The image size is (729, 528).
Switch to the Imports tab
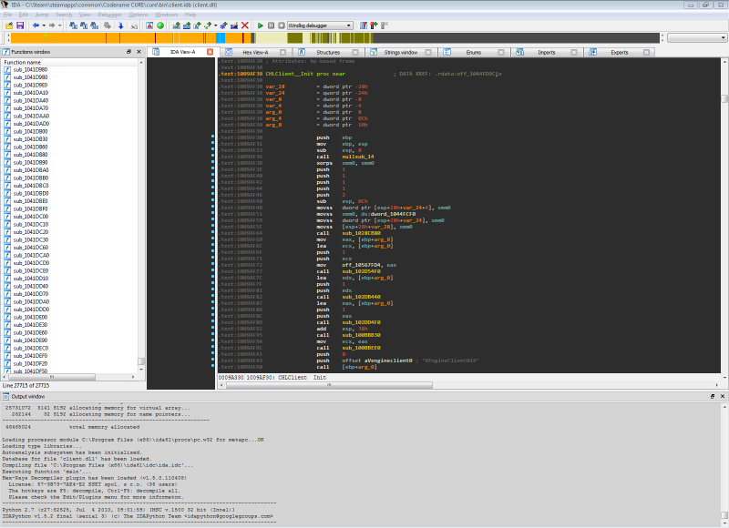[x=547, y=53]
